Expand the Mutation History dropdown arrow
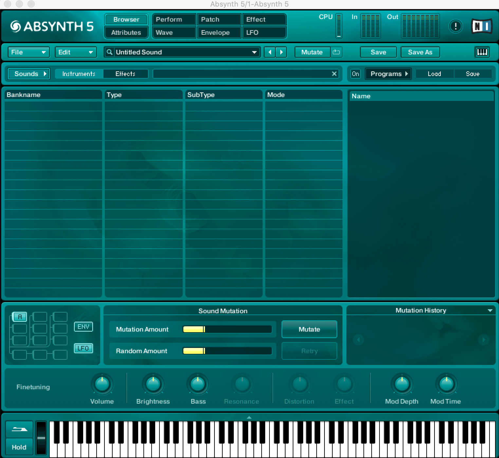The width and height of the screenshot is (499, 458). point(490,310)
